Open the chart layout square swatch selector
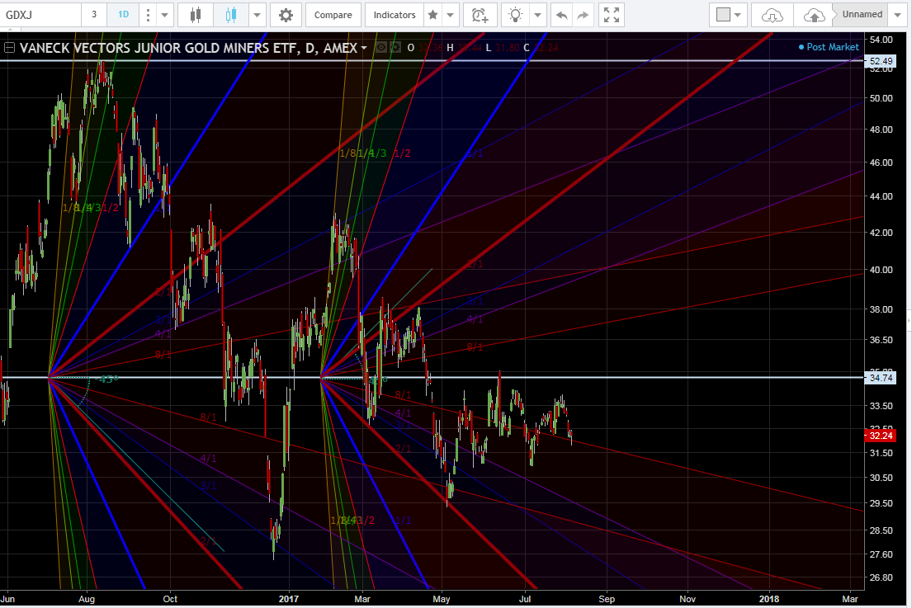Screen dimensions: 912x608 724,15
